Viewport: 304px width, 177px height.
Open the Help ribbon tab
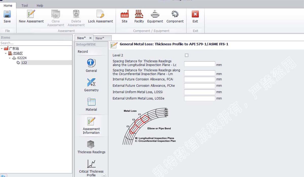pyautogui.click(x=40, y=6)
